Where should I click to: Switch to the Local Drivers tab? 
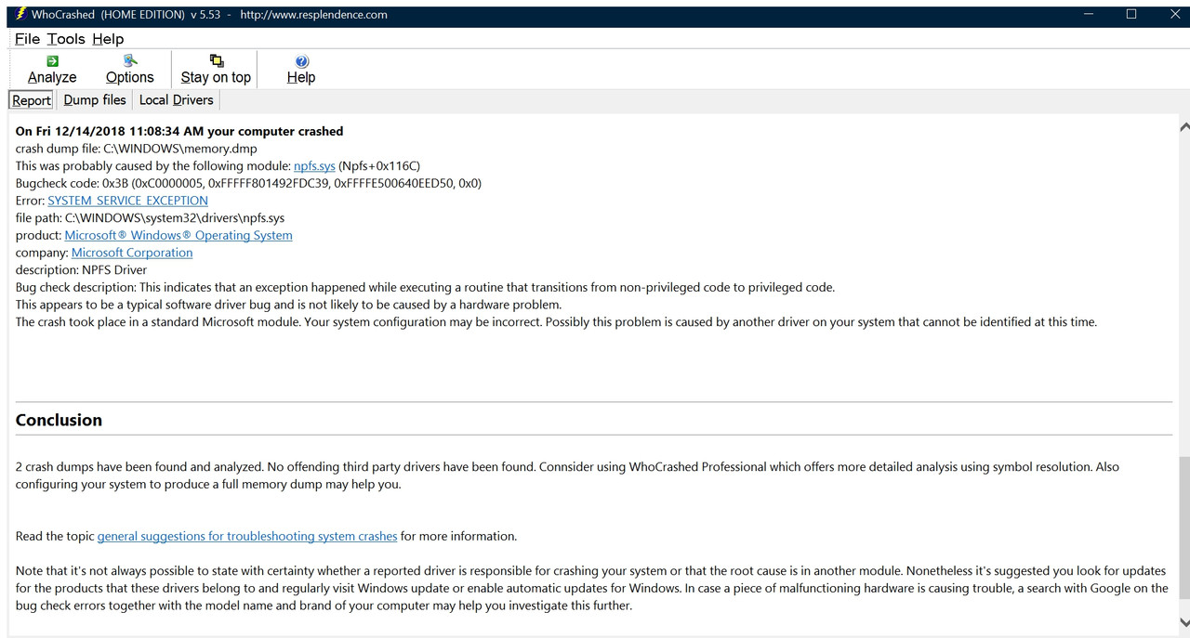click(176, 100)
